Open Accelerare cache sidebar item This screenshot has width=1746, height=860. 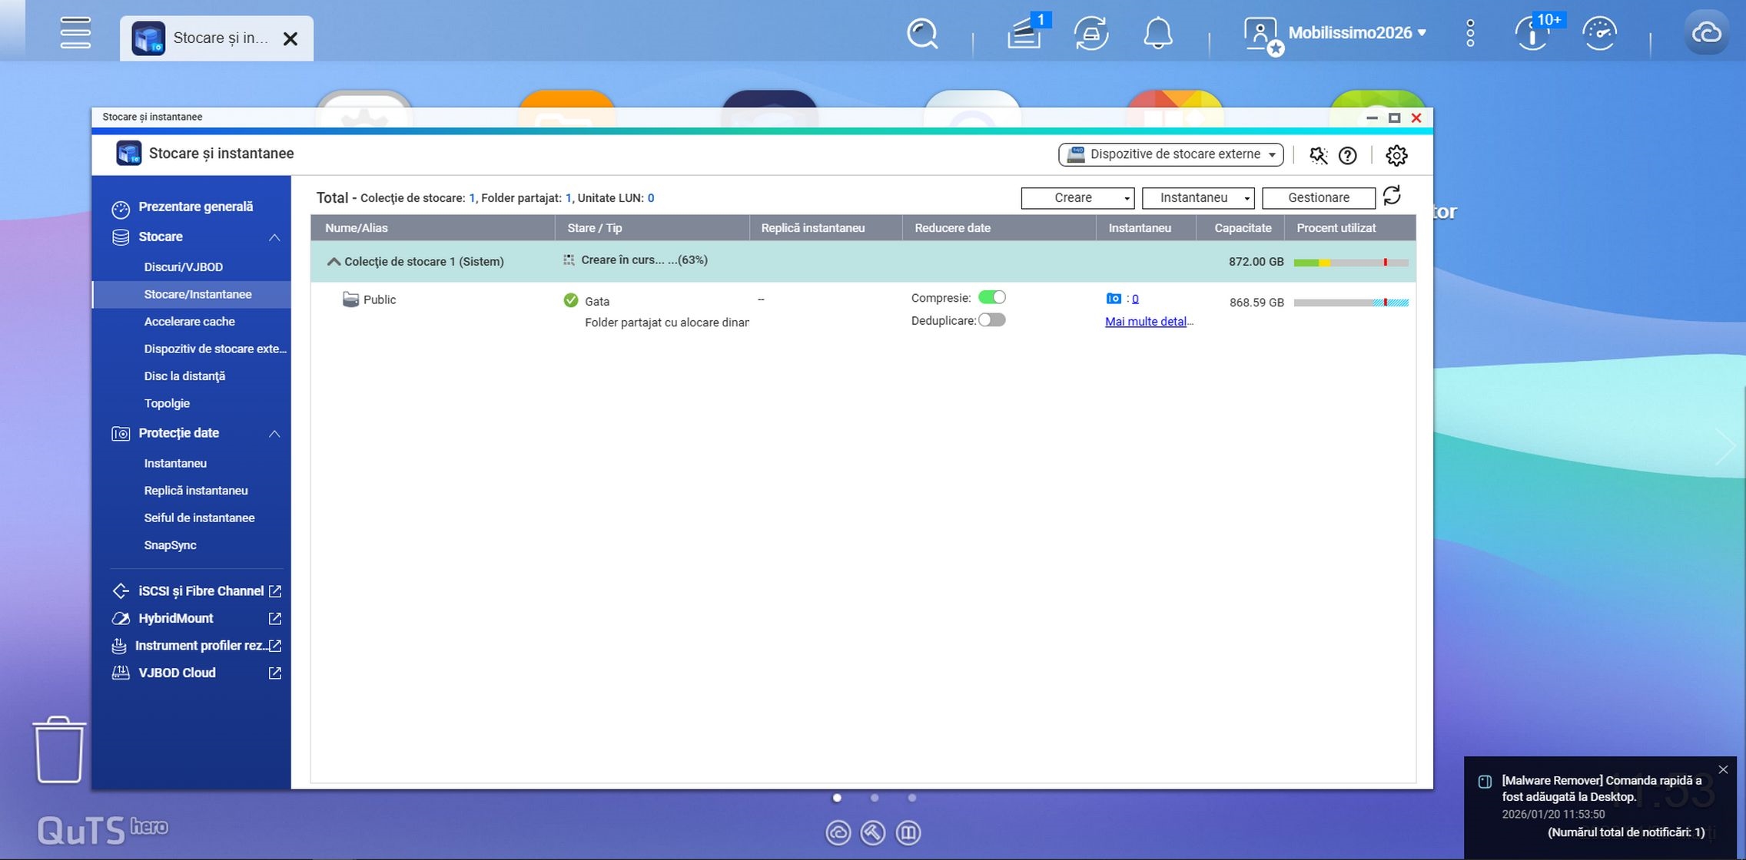(x=189, y=322)
